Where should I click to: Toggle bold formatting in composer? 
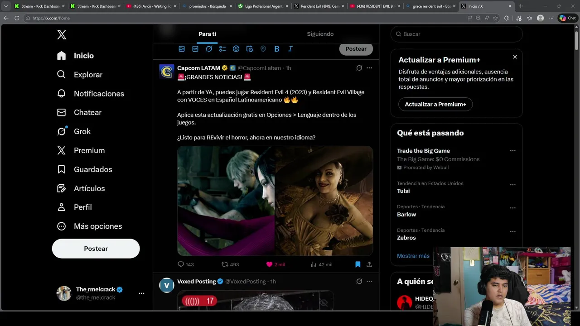(277, 49)
